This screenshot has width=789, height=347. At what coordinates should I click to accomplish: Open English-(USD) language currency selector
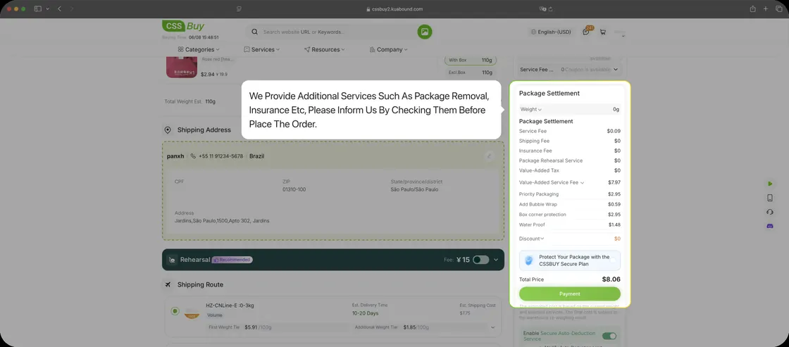[x=551, y=32]
